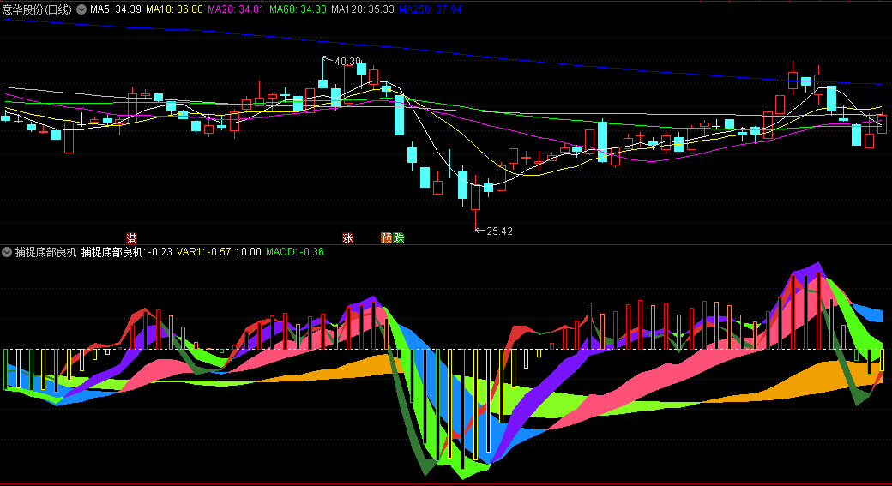
Task: Click the MA5: 34.39 label
Action: [x=116, y=9]
